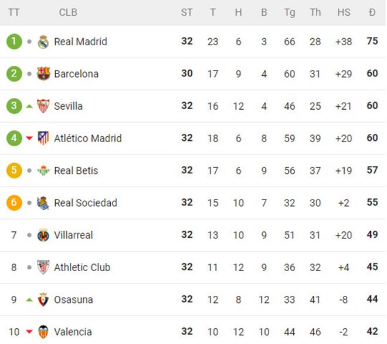Click Sevilla's green up-arrow rank indicator

click(x=29, y=106)
